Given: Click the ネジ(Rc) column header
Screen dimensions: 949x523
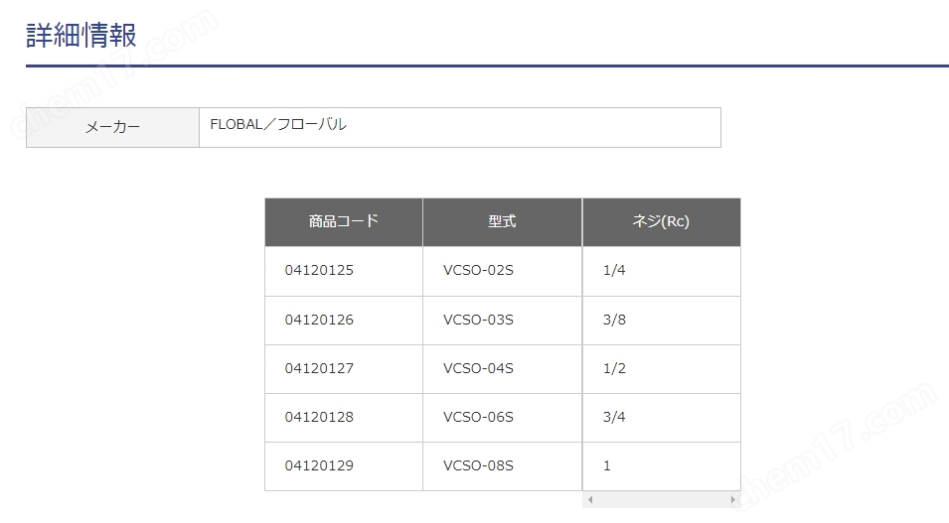Looking at the screenshot, I should pyautogui.click(x=662, y=222).
